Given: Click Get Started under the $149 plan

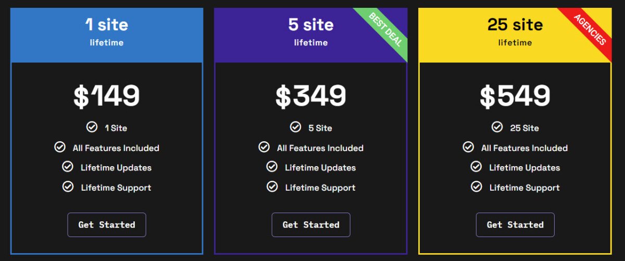Looking at the screenshot, I should pos(107,225).
